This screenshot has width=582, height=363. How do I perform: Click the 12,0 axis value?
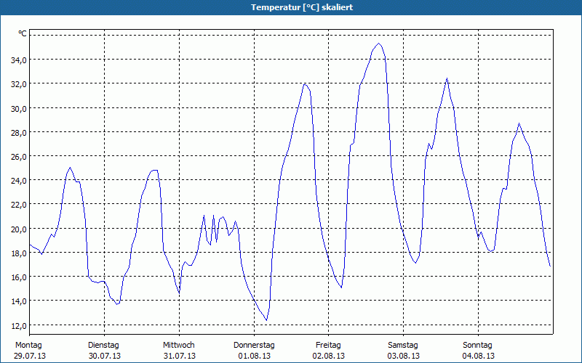coord(19,325)
